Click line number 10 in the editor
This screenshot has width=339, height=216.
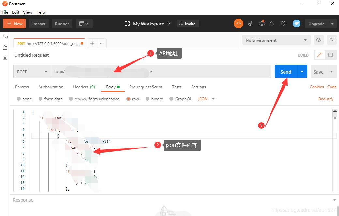coord(22,165)
